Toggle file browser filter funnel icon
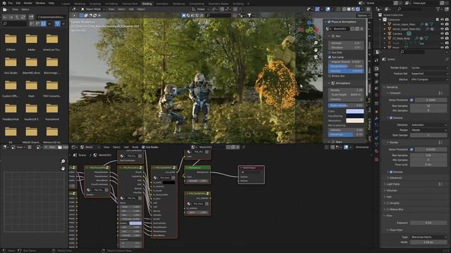 [x=57, y=23]
